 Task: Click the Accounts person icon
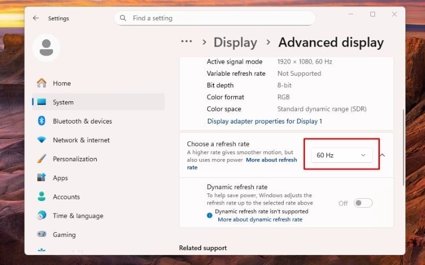(x=41, y=197)
